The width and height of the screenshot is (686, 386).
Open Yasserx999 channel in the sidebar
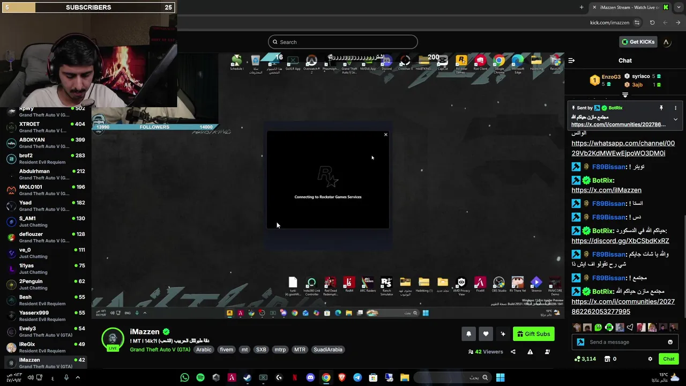tap(46, 316)
